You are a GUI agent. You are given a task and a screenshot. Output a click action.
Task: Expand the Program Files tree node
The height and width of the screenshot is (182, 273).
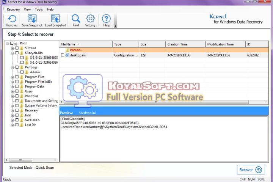[x=13, y=77]
